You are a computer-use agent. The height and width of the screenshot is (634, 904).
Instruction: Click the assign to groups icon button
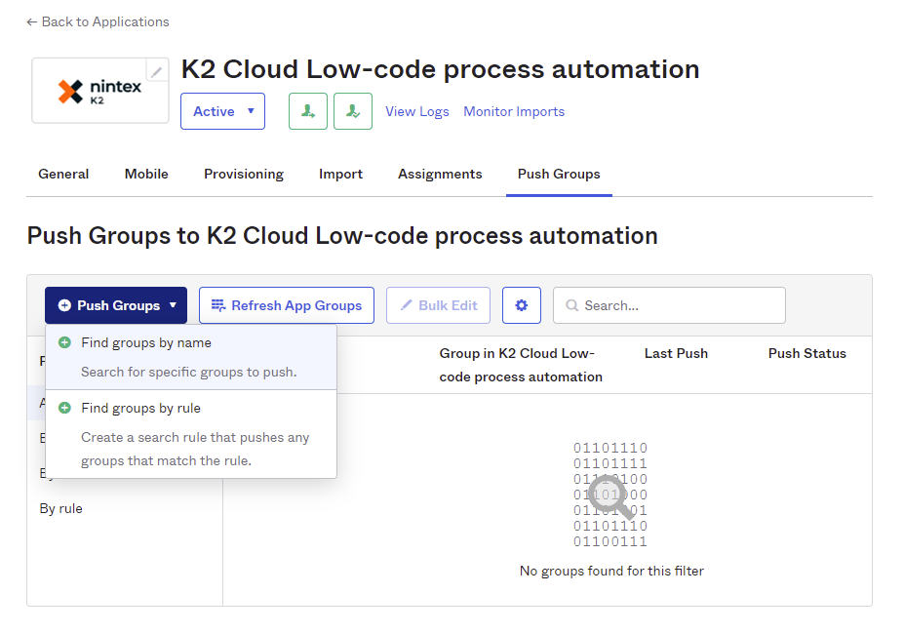(352, 111)
